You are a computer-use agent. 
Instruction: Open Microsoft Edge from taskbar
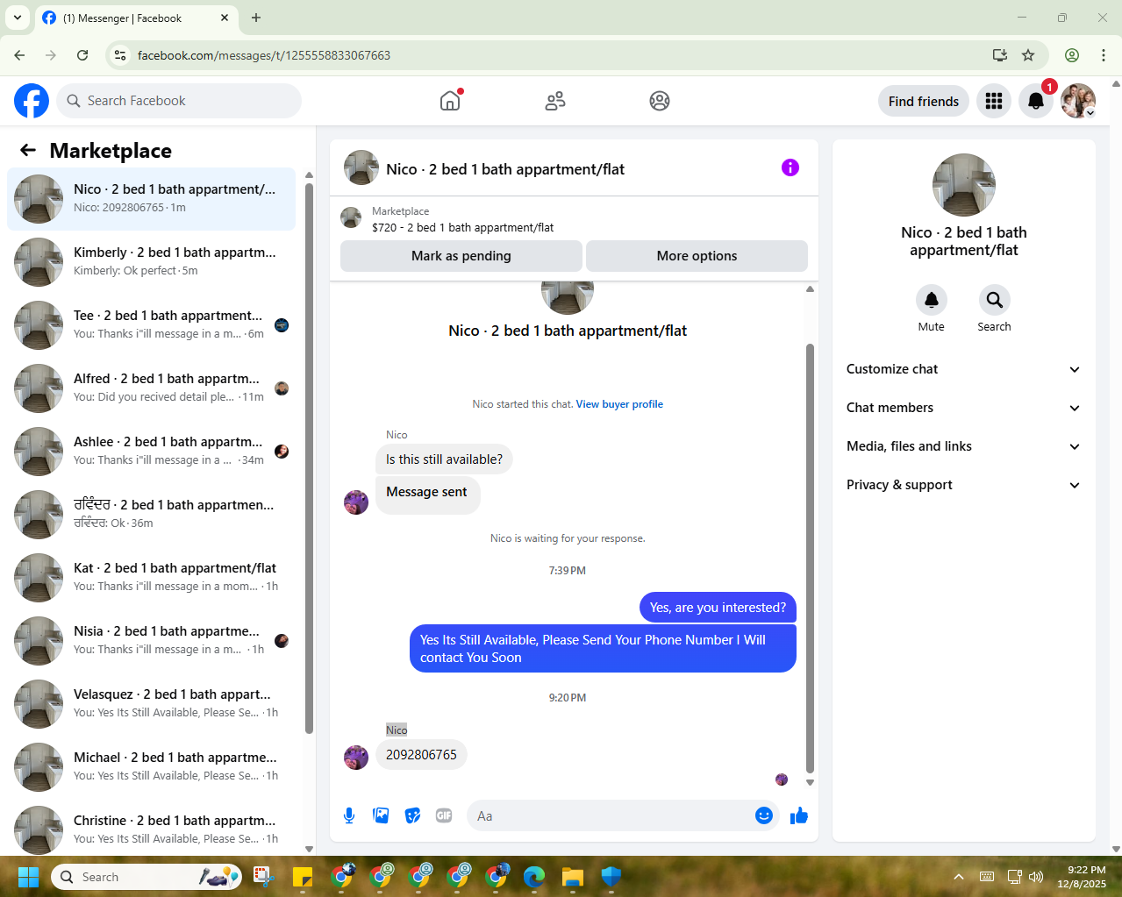534,876
